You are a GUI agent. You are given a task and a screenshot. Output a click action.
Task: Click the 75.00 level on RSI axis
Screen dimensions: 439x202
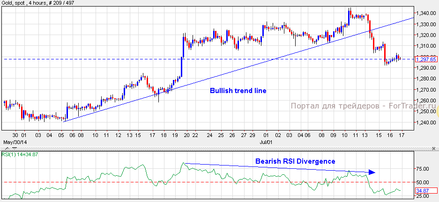tap(423, 169)
